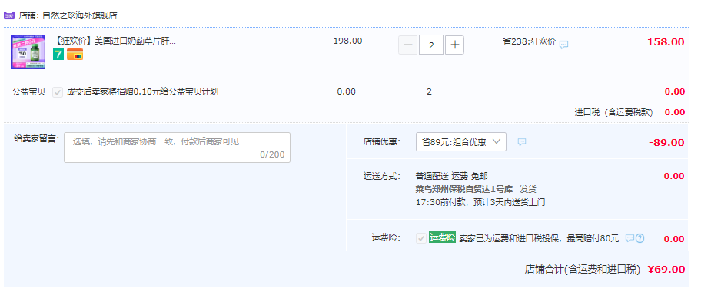Screen dimensions: 721x292
Task: Click the 店铺合计(含运费和进口税) label
Action: click(x=583, y=270)
